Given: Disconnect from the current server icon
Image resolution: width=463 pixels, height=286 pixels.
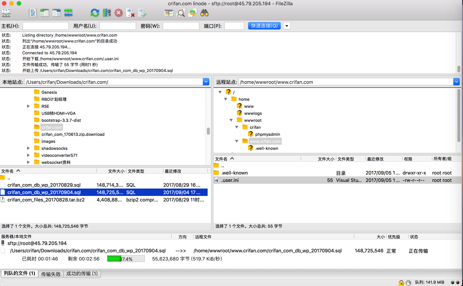Looking at the screenshot, I should [130, 13].
